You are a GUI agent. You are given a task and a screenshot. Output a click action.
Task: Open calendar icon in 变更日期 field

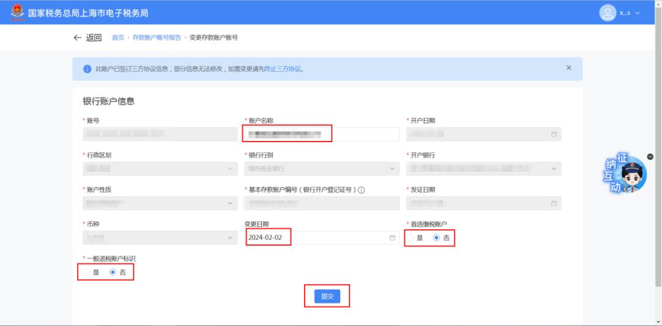click(x=392, y=238)
